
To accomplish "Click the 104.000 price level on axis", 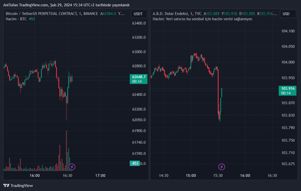I will point(288,62).
